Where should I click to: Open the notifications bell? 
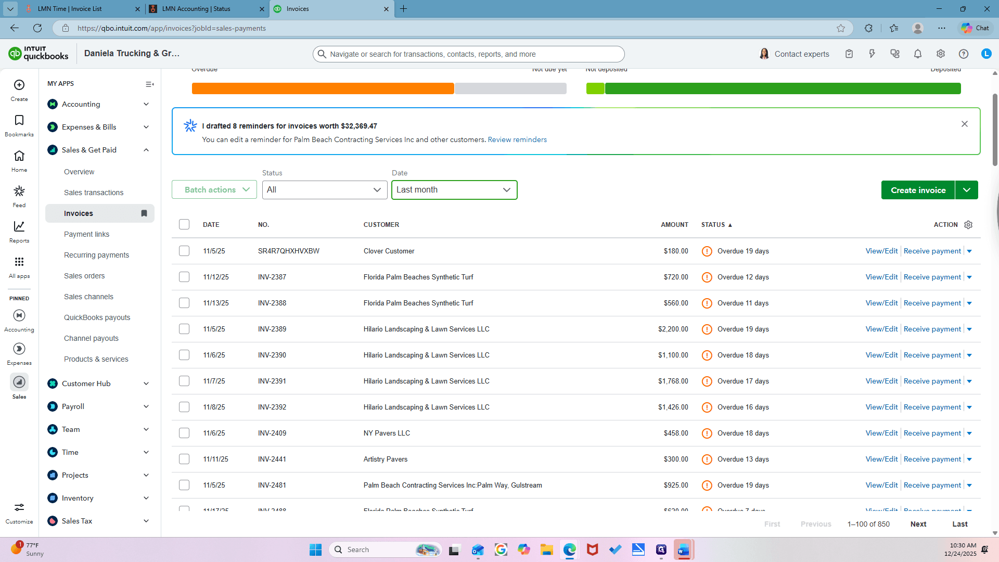click(918, 54)
